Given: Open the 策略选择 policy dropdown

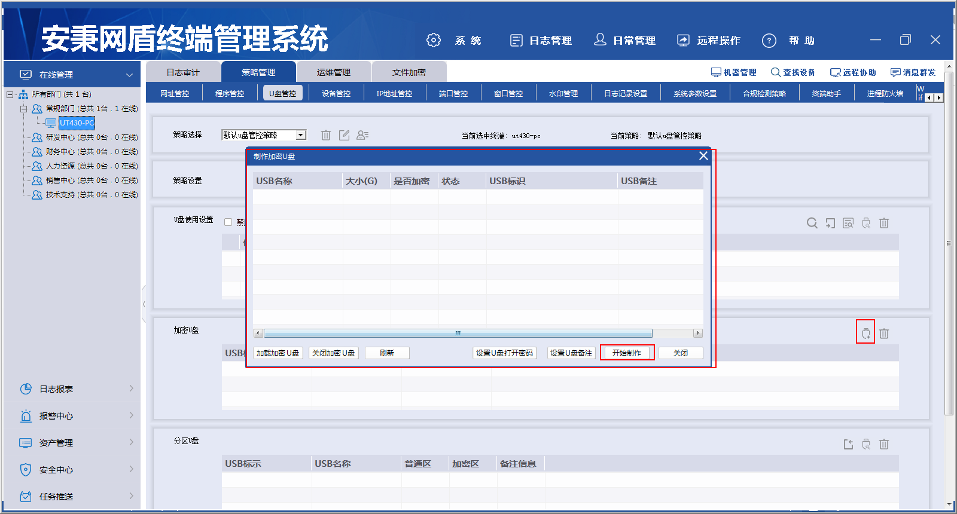Looking at the screenshot, I should pyautogui.click(x=301, y=135).
